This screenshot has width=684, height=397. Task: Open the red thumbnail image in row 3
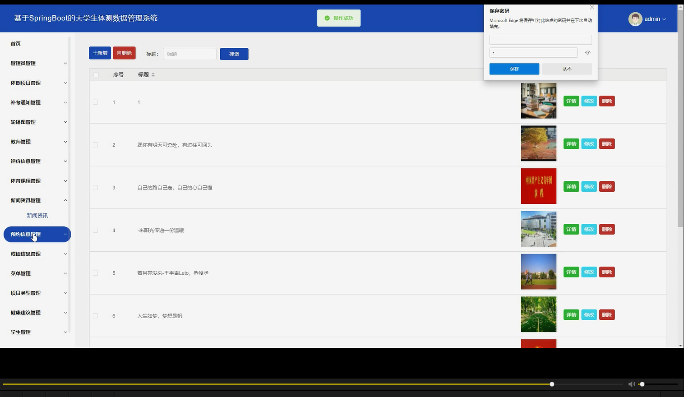[x=539, y=186]
